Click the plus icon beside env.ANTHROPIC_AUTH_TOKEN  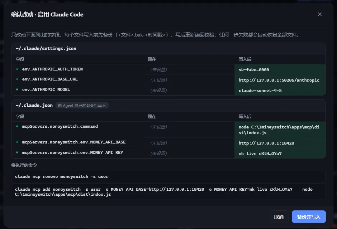(x=17, y=69)
